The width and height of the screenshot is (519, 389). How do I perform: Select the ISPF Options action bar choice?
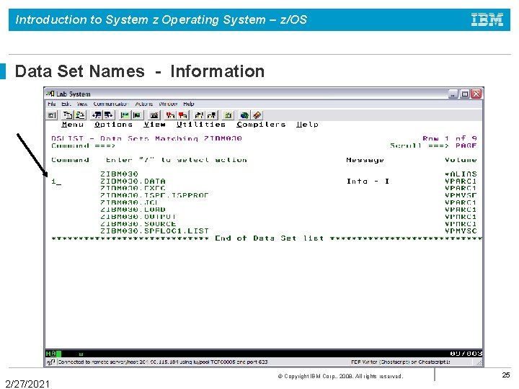pos(114,125)
